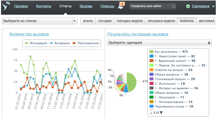
Task: Select the Отчеты tab
Action: [x=65, y=6]
